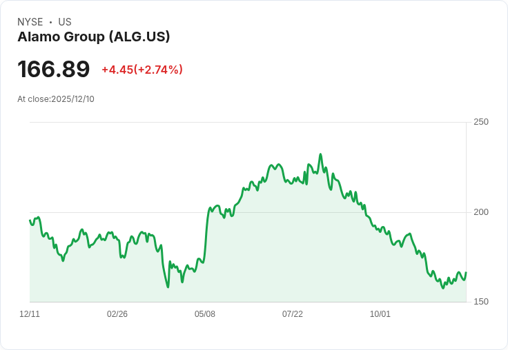
Task: Select the 12/11 date on the x-axis
Action: (x=30, y=314)
